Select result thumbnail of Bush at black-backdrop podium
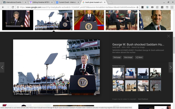Viewport: 175px width, 109px height. (x=17, y=20)
